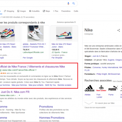Open the Promotions sitelink
Screen dimensions: 122x122
(x=46, y=107)
